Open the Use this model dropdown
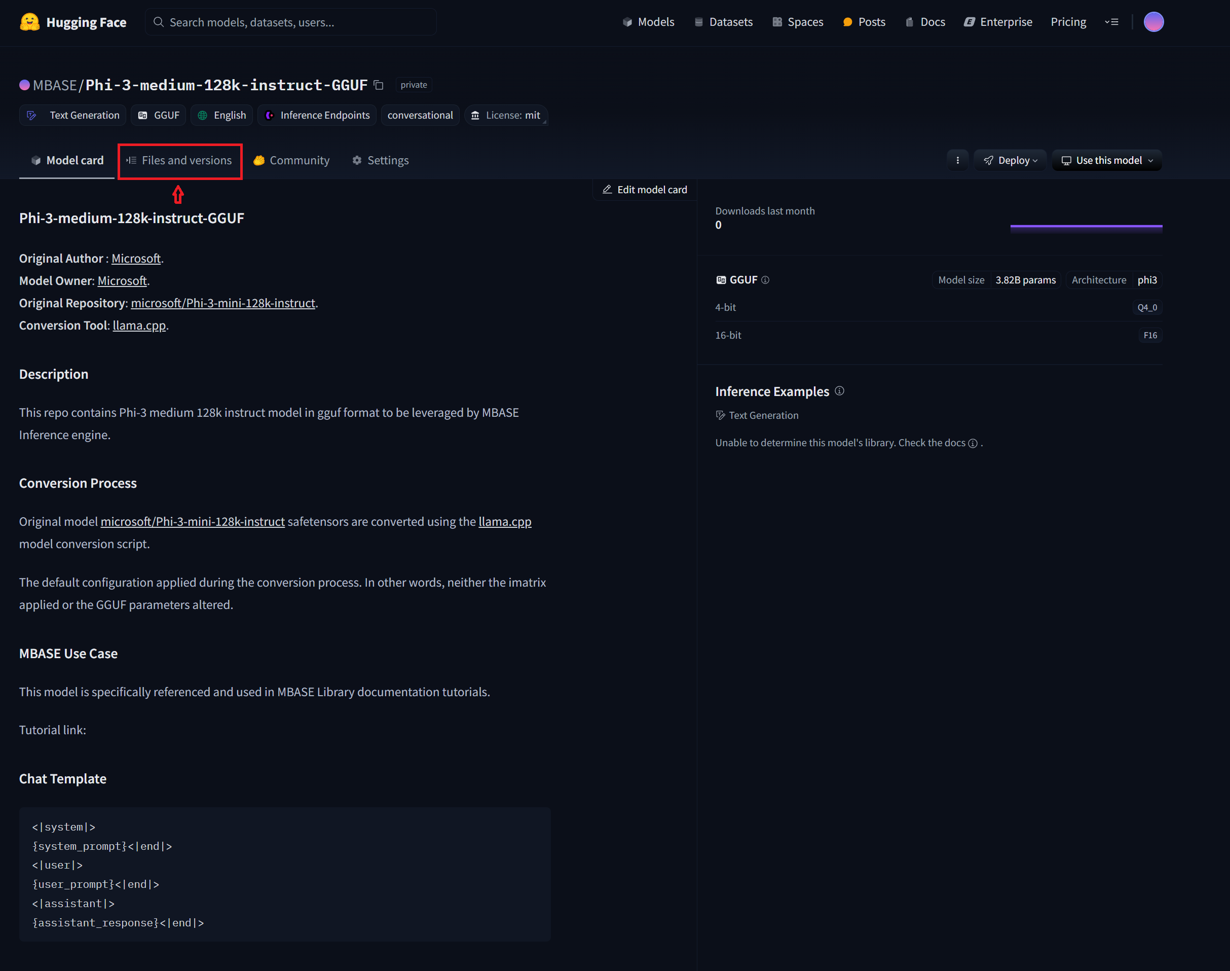The height and width of the screenshot is (971, 1230). pyautogui.click(x=1106, y=160)
